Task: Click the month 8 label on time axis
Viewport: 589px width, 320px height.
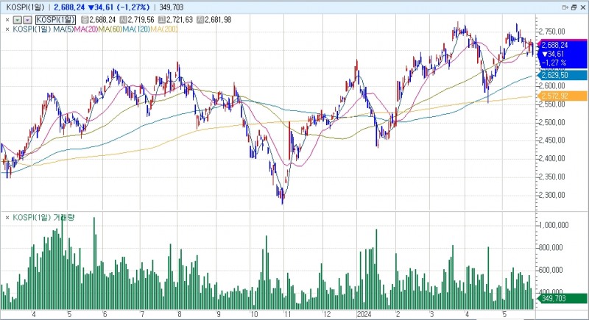Action: tap(180, 314)
